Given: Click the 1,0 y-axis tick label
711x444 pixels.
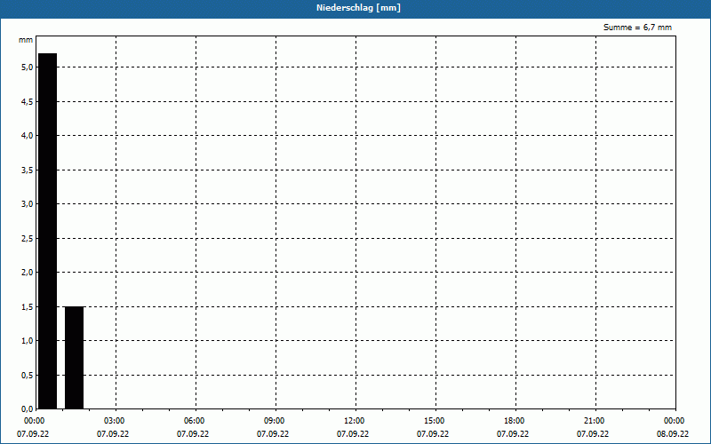Looking at the screenshot, I should 26,341.
